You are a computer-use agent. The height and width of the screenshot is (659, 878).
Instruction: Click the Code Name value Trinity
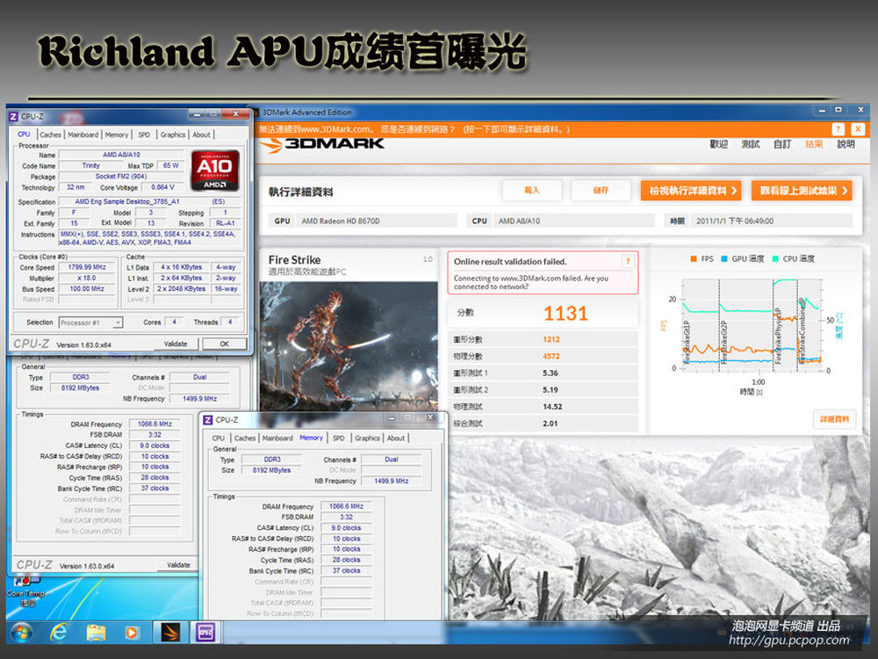point(90,166)
